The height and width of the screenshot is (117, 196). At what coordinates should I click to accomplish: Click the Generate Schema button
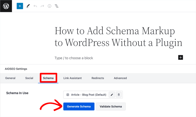[x=79, y=106]
